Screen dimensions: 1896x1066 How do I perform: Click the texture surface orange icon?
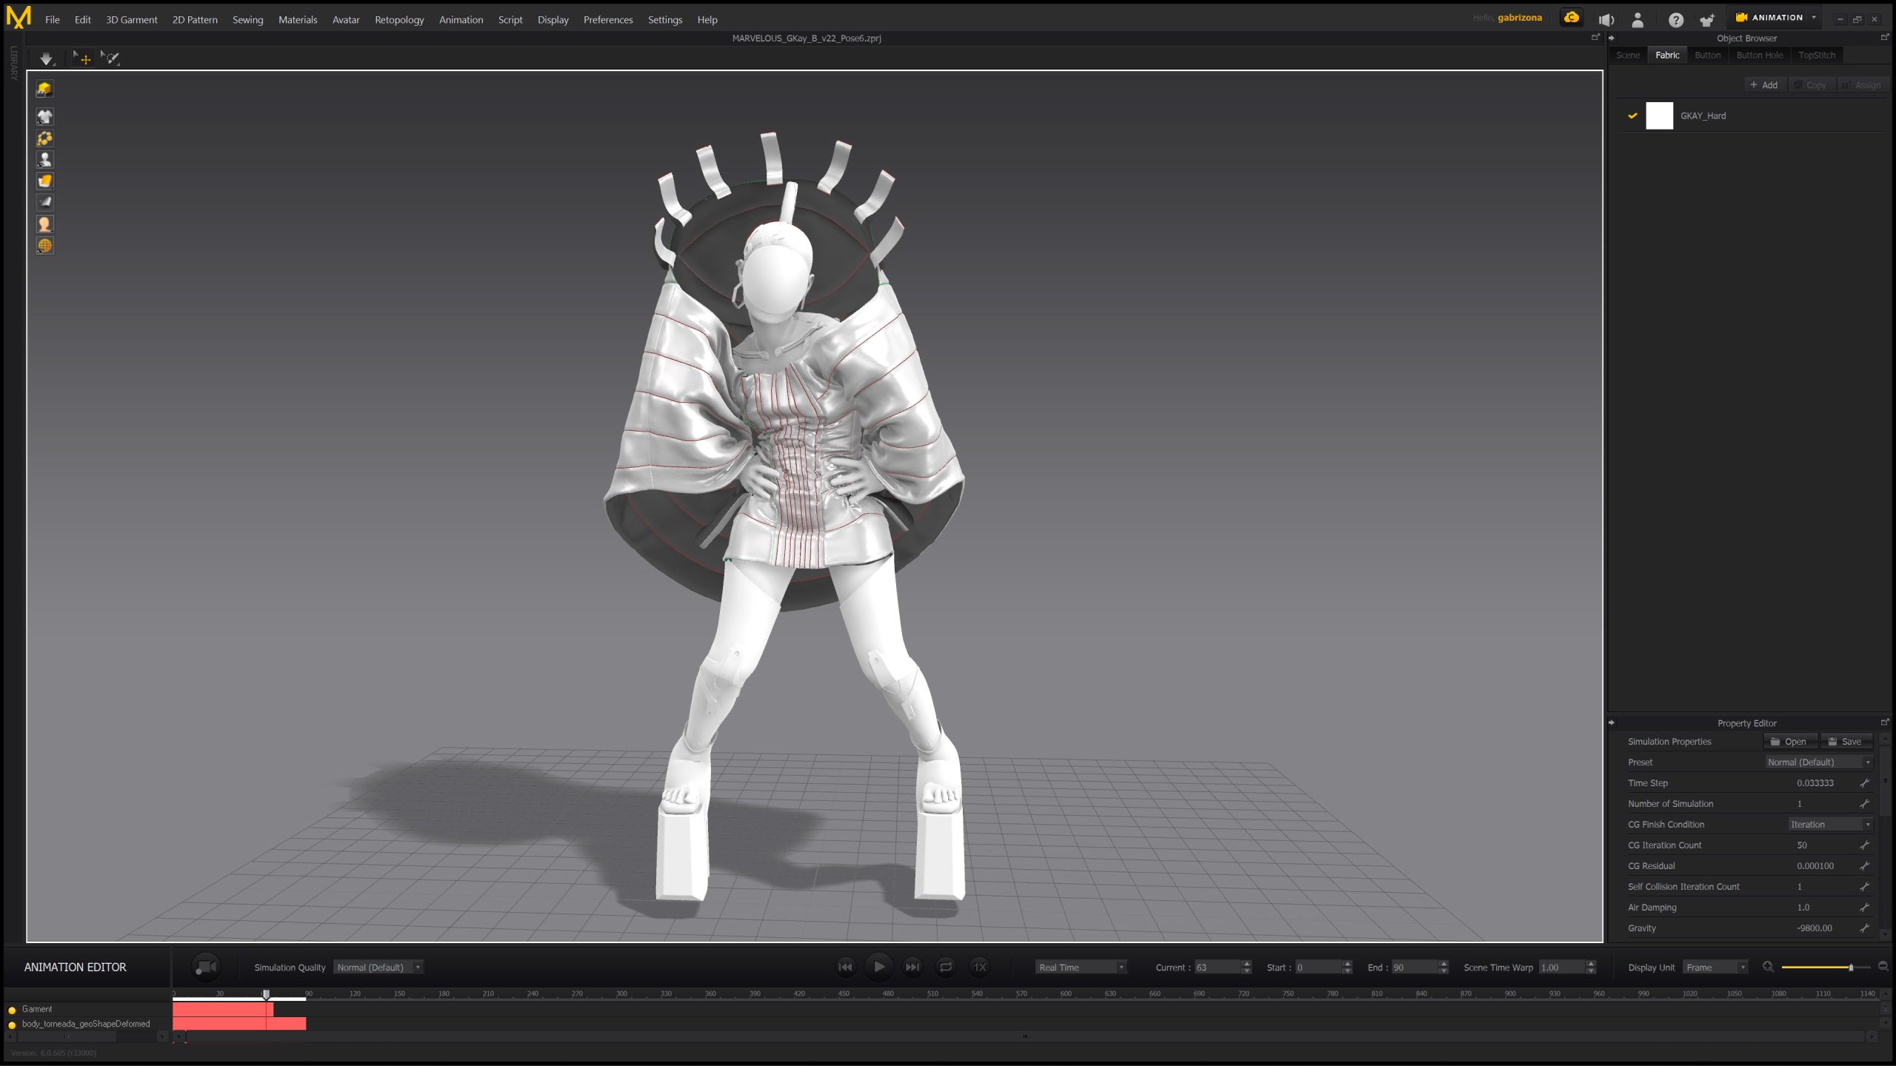click(x=44, y=181)
